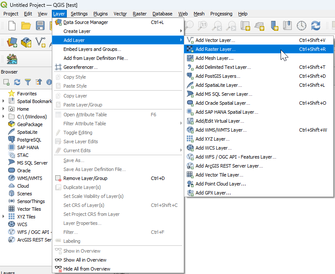The image size is (335, 274).
Task: Click the New Project toolbar icon
Action: [12, 26]
